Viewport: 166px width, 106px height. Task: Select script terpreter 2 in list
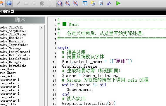(x=10, y=83)
